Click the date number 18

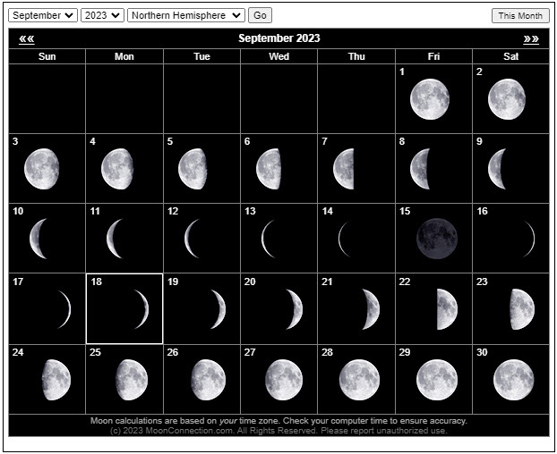coord(97,282)
